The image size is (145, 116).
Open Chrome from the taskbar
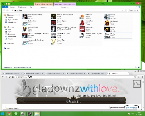[x=9, y=114]
